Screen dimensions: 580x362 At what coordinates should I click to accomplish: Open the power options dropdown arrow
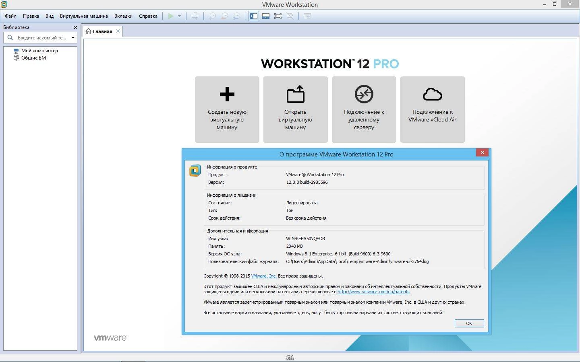click(179, 16)
